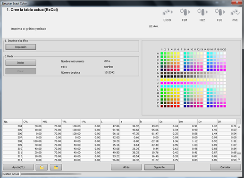Select the b column header

click(x=149, y=122)
